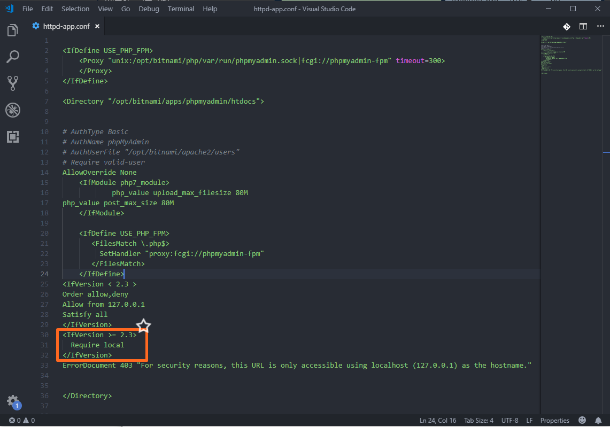610x427 pixels.
Task: Click the "Order allow,deny" line
Action: (95, 294)
